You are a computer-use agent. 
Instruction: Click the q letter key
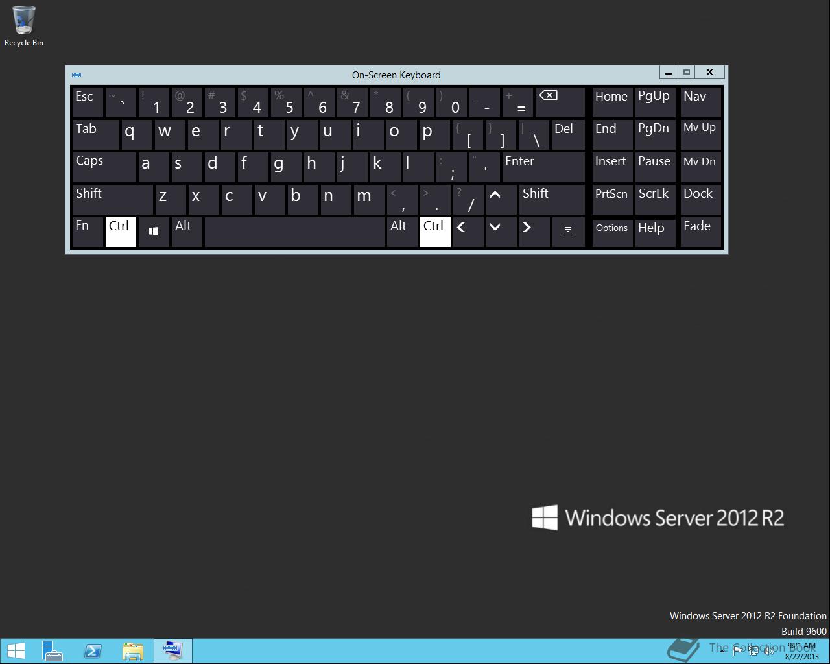coord(137,135)
